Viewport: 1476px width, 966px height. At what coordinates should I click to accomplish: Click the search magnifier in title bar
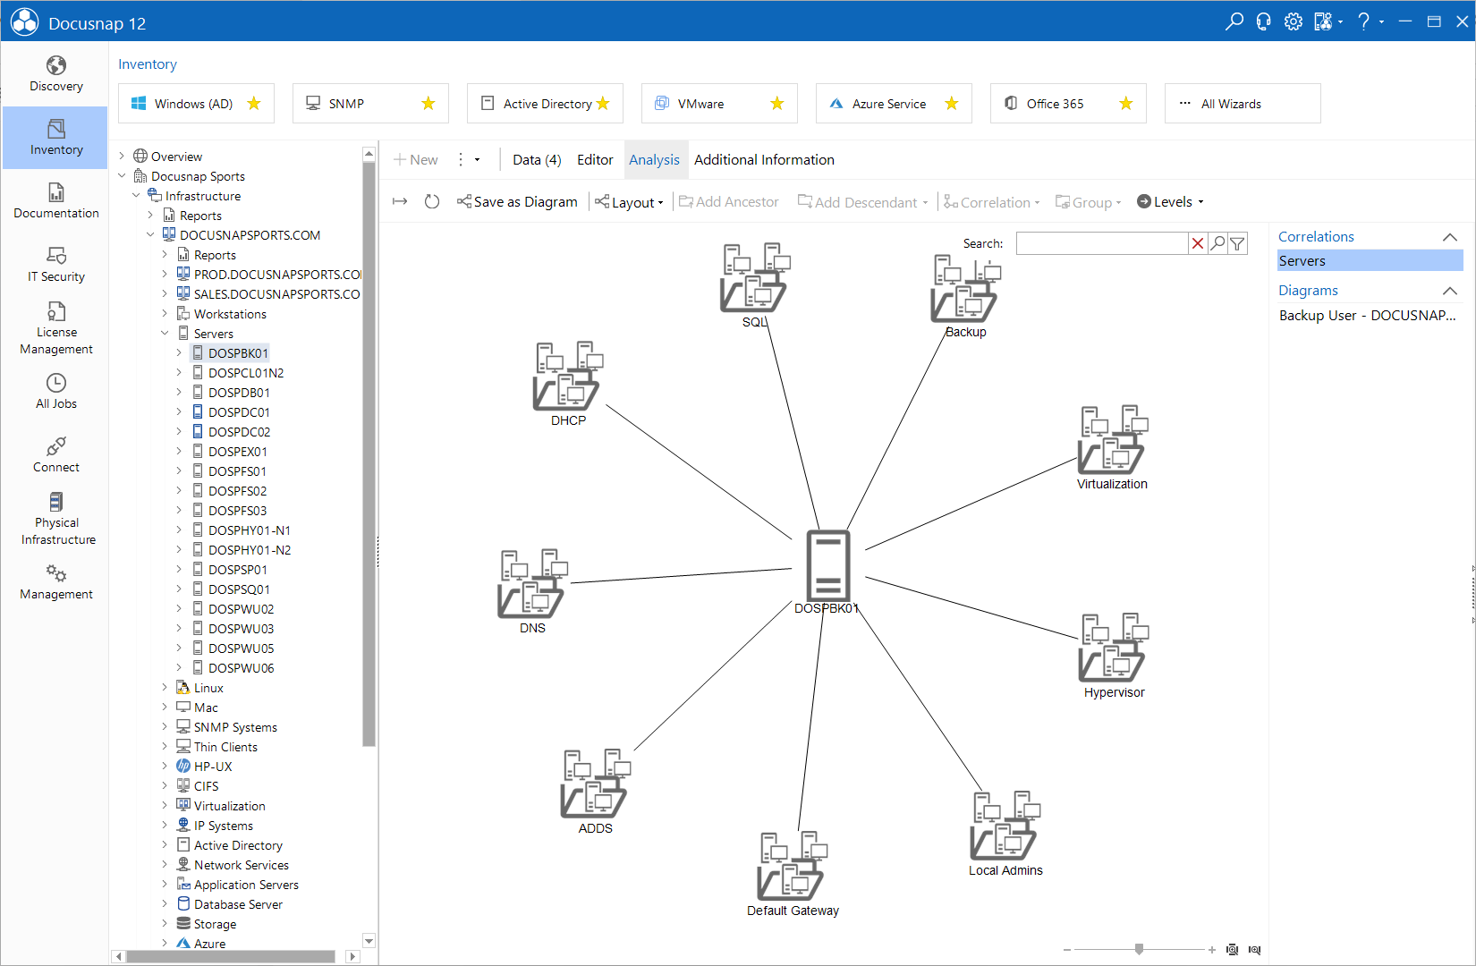1234,21
